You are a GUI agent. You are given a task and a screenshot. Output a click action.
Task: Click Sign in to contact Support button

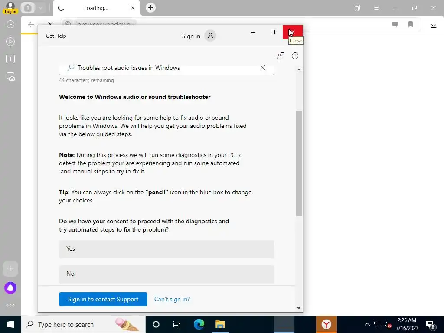(103, 299)
